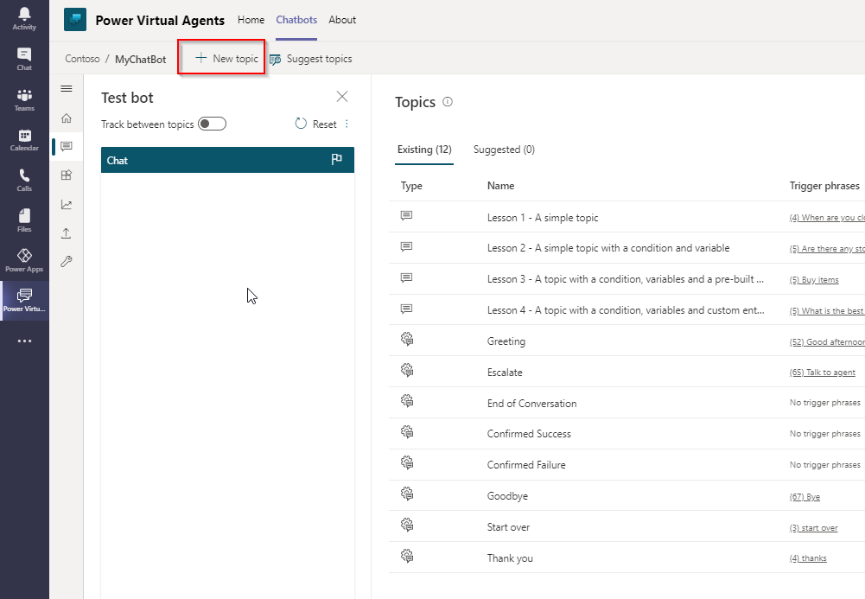Open Files in the Teams sidebar
865x599 pixels.
click(x=24, y=220)
